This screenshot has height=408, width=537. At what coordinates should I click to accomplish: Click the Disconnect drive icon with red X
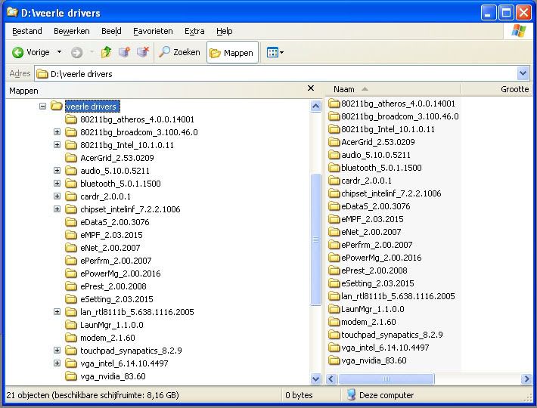(141, 53)
